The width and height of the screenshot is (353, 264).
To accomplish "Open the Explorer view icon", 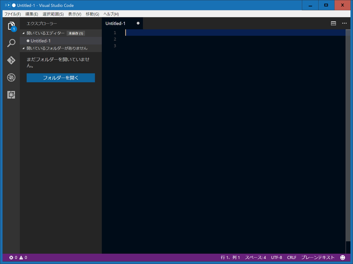I will [x=11, y=26].
